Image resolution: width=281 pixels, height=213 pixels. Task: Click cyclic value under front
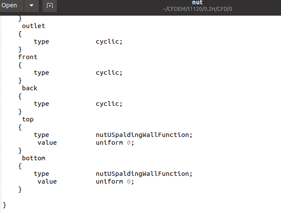(109, 73)
